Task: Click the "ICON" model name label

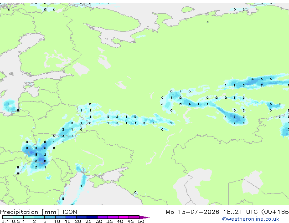Action: 70,212
